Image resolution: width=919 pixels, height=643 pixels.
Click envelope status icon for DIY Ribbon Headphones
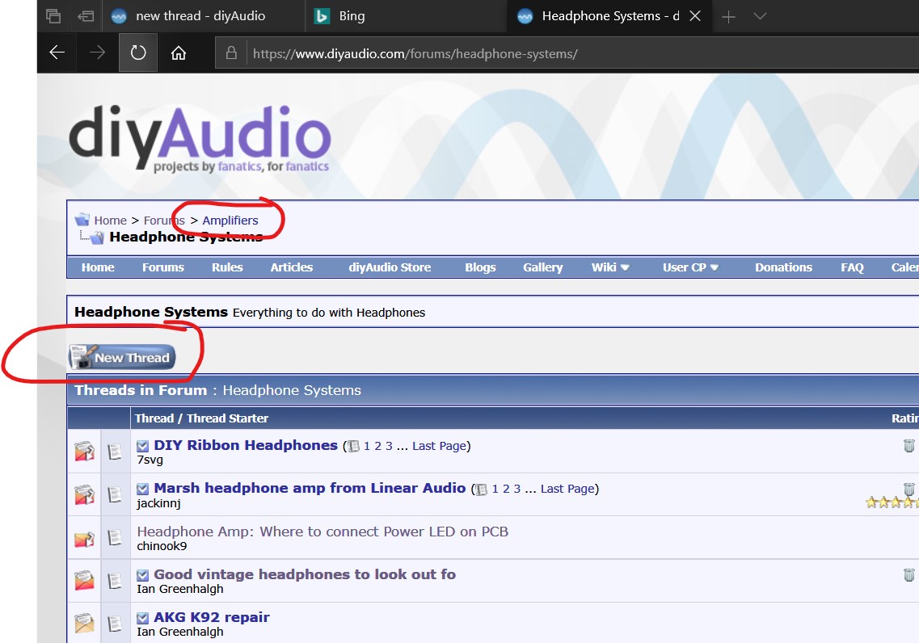click(84, 452)
